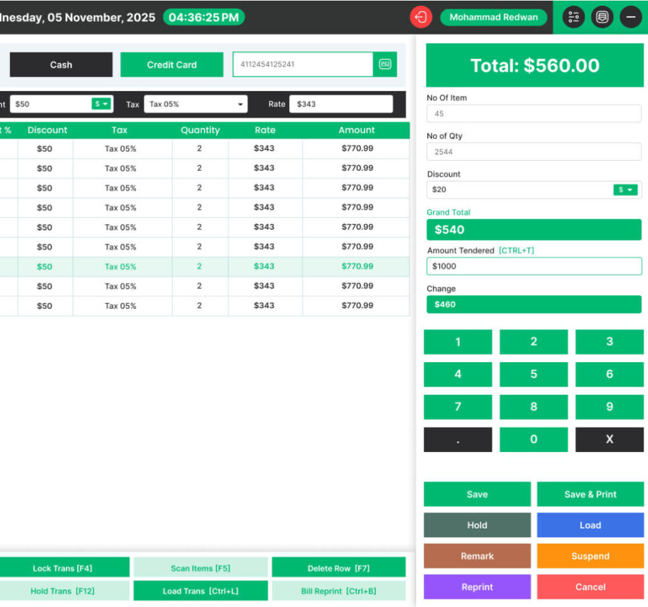
Task: Click the Amount Tendered input field
Action: pos(534,266)
